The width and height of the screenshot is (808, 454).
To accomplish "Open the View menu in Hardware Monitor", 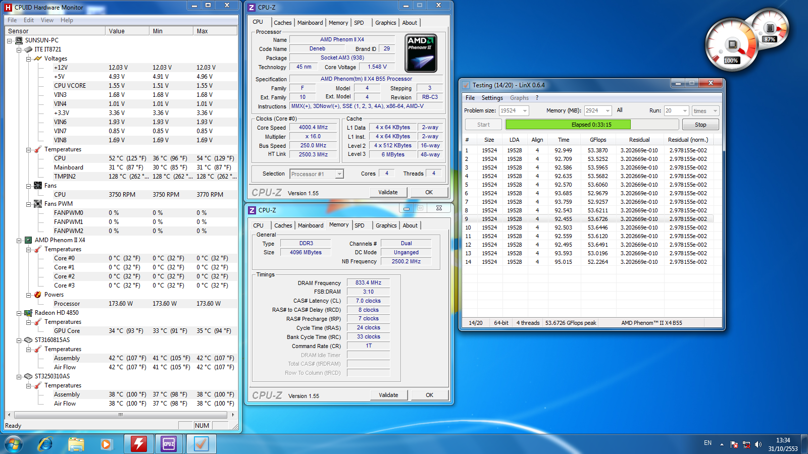I will coord(47,20).
